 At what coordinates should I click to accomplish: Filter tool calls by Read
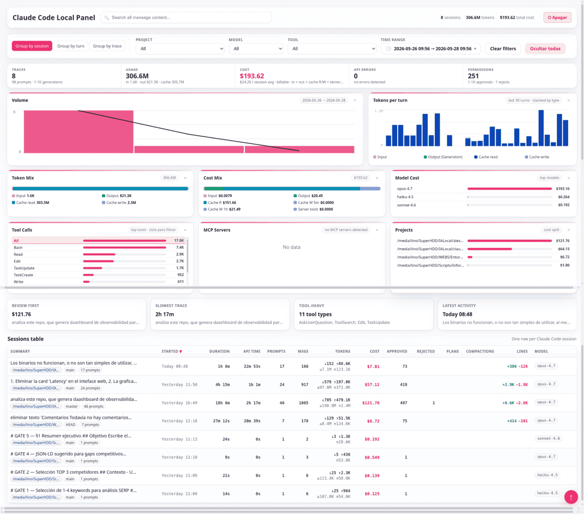click(x=98, y=254)
